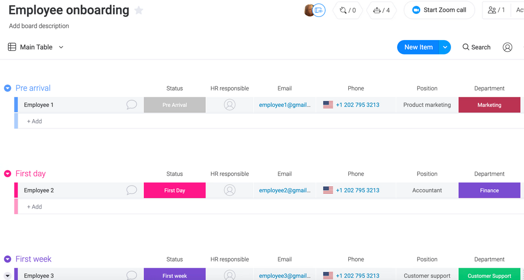Star the Employee onboarding board as favorite

[x=139, y=11]
